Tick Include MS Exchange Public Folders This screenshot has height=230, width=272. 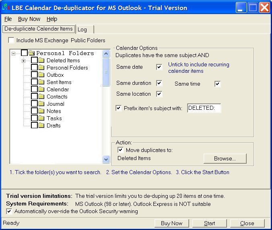click(11, 40)
